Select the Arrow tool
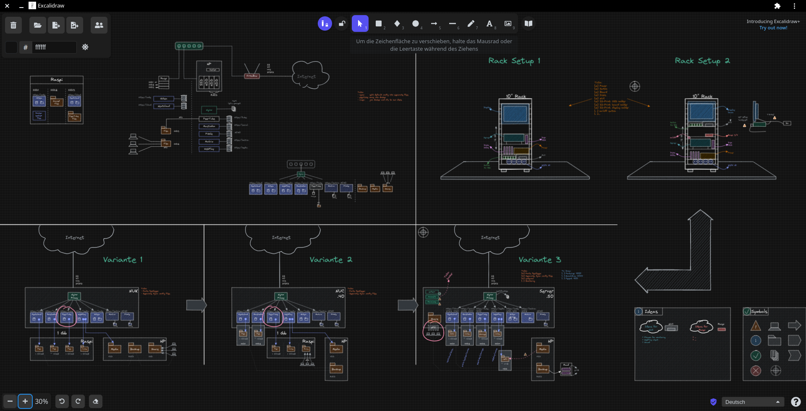Image resolution: width=806 pixels, height=411 pixels. [x=434, y=23]
